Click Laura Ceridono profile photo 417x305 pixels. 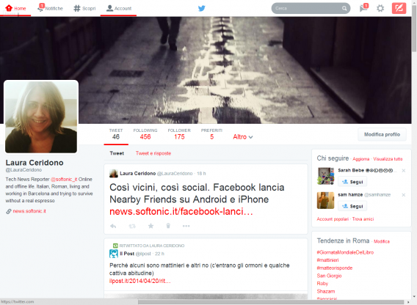click(41, 117)
